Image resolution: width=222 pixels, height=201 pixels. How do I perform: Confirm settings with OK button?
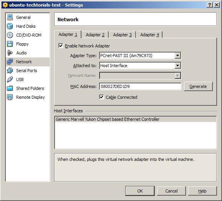pyautogui.click(x=140, y=191)
